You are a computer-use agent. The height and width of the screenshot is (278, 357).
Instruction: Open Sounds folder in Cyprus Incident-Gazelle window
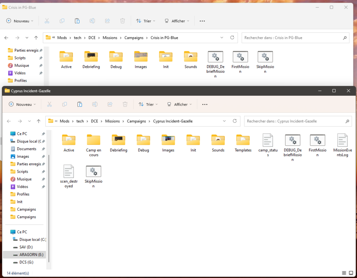218,143
